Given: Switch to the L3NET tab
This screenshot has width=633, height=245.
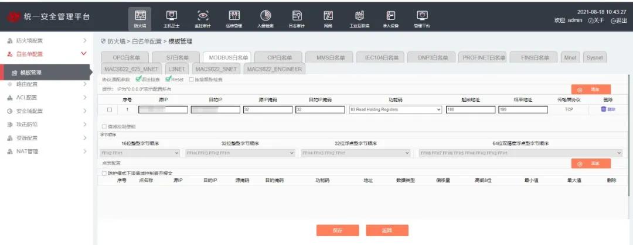Looking at the screenshot, I should click(177, 70).
